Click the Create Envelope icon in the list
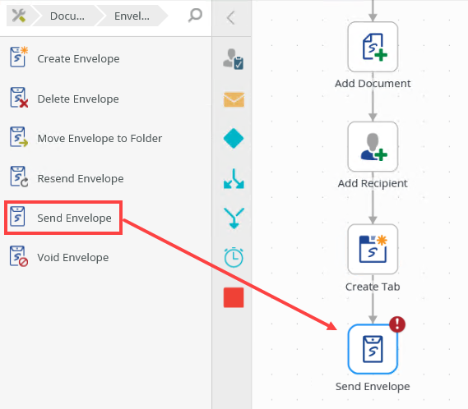468x409 pixels. (18, 57)
